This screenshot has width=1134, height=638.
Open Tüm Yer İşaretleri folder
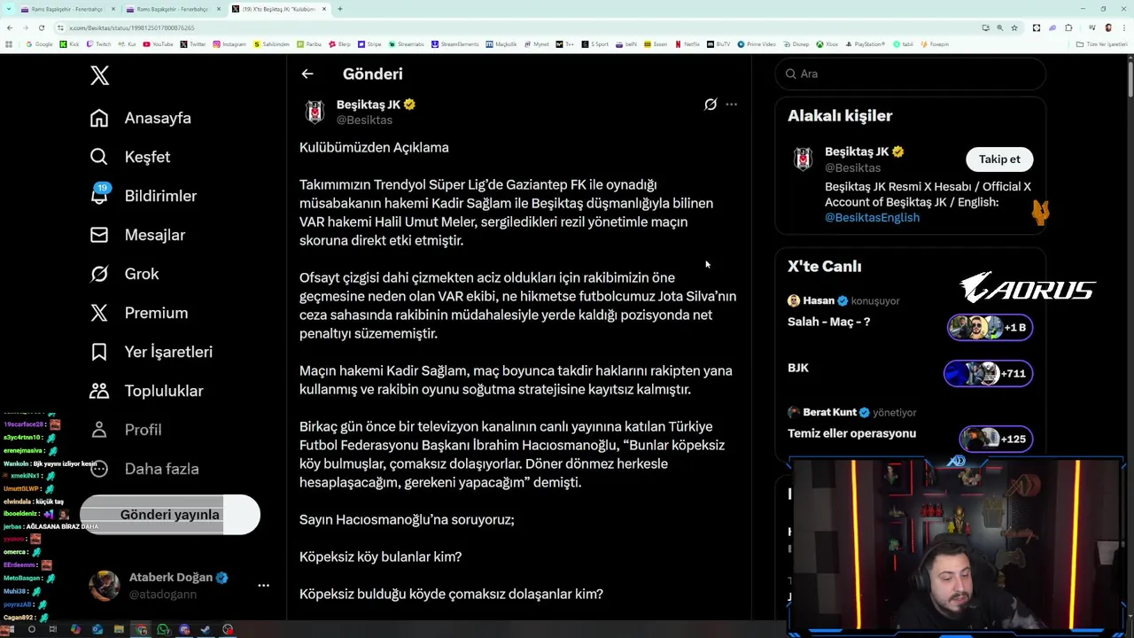point(1101,44)
